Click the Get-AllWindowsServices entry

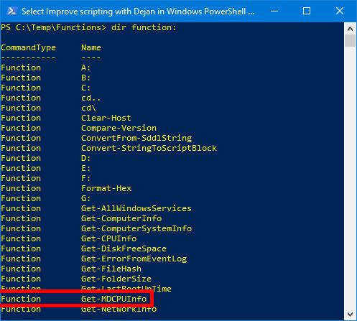(136, 208)
